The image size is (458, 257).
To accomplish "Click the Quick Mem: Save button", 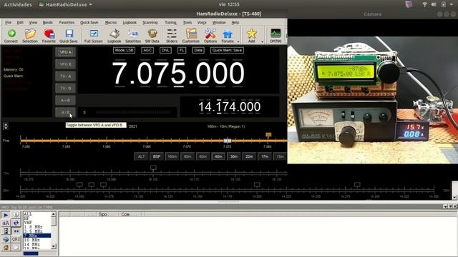I will pyautogui.click(x=227, y=50).
